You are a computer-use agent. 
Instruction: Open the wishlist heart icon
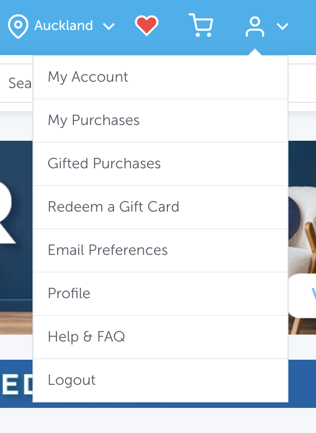147,25
